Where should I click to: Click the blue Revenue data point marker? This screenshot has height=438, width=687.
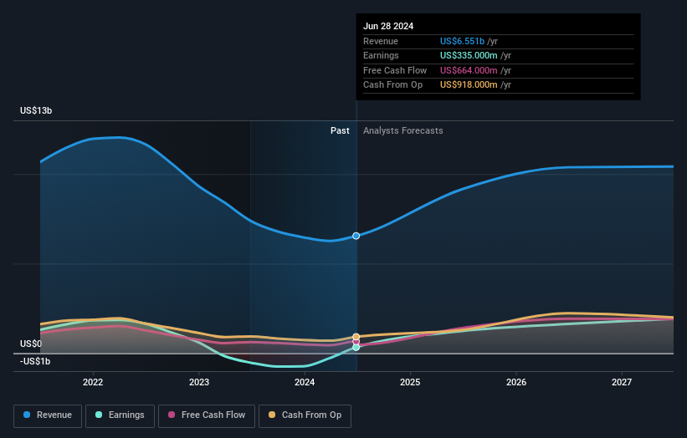tap(356, 236)
